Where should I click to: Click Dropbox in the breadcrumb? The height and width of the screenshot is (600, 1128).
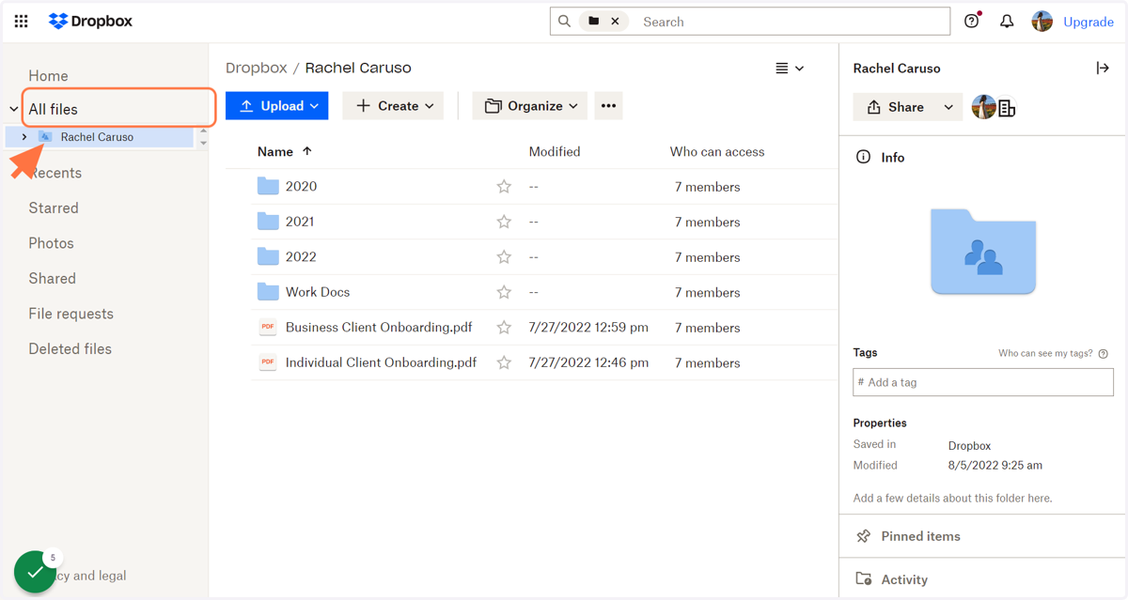(256, 68)
